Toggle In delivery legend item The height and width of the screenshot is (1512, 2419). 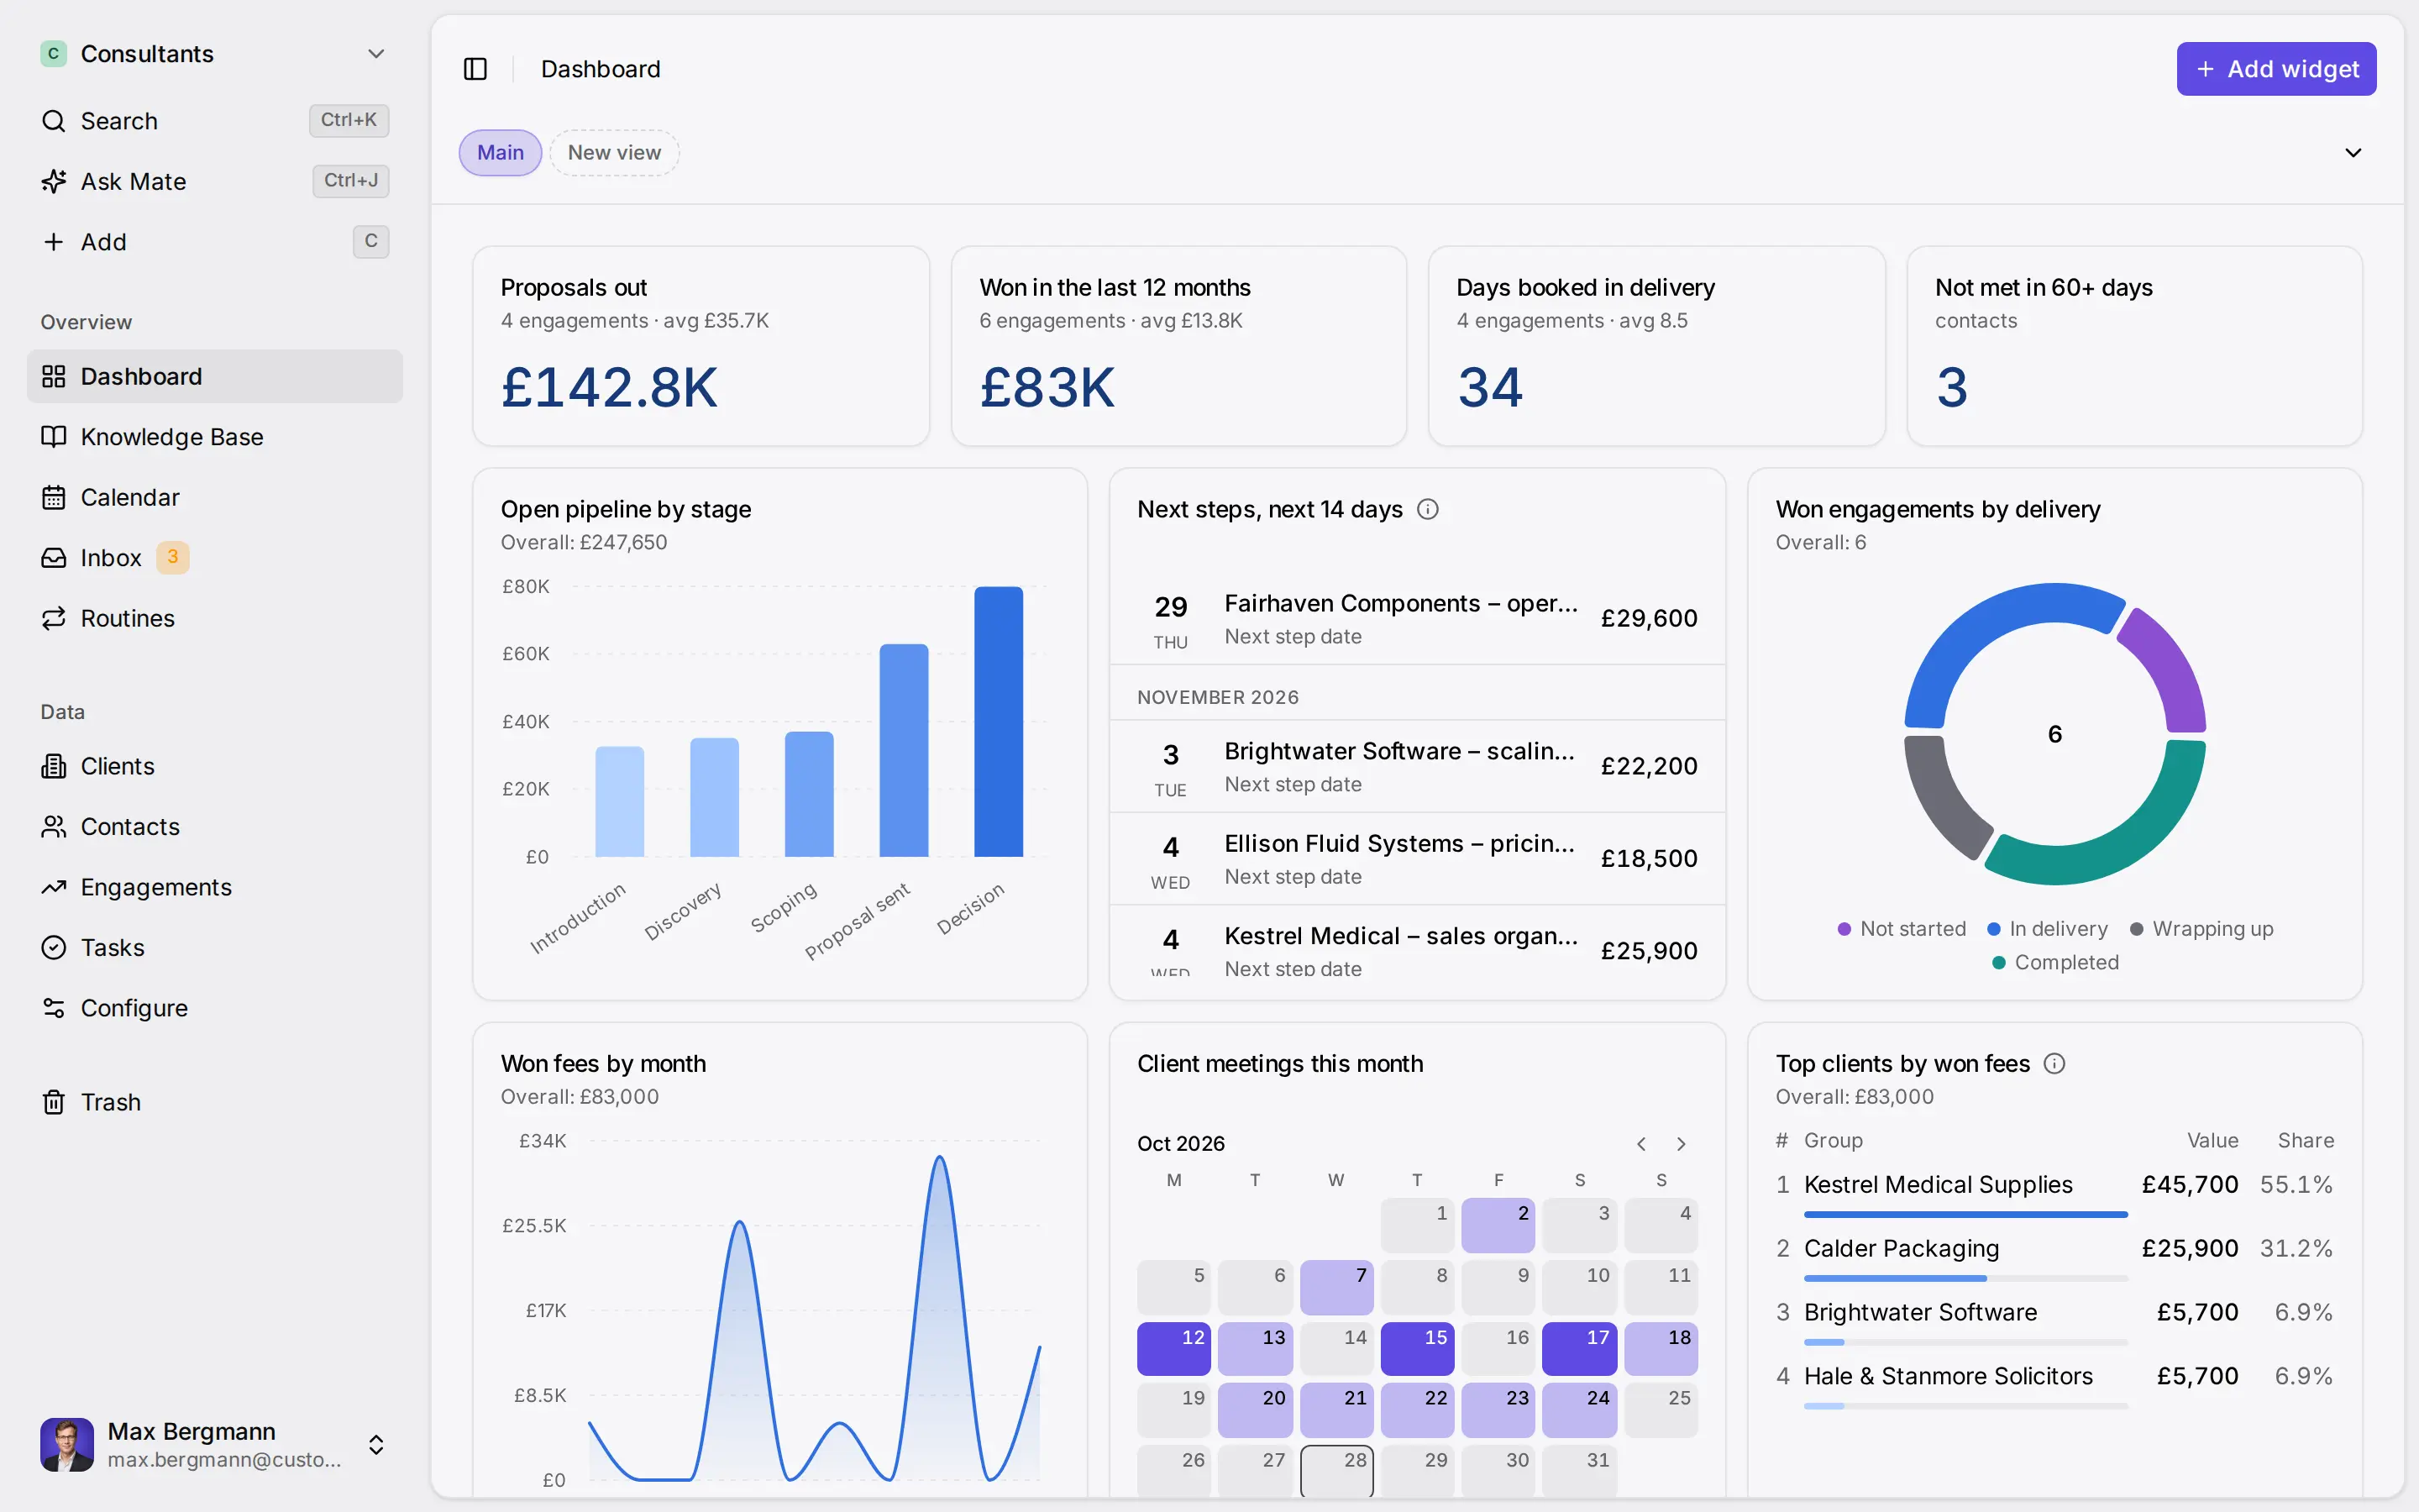[2047, 929]
